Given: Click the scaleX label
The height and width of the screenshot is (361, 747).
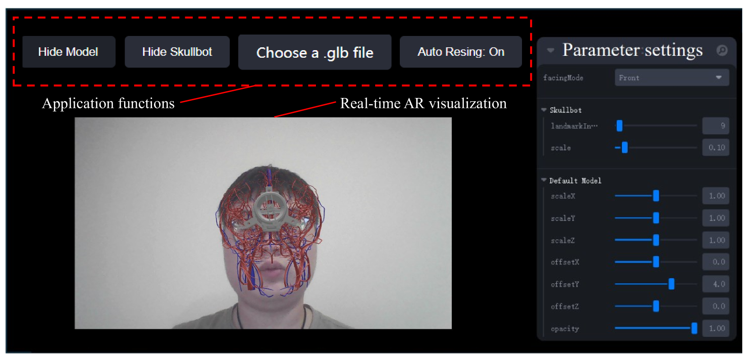Looking at the screenshot, I should (563, 196).
